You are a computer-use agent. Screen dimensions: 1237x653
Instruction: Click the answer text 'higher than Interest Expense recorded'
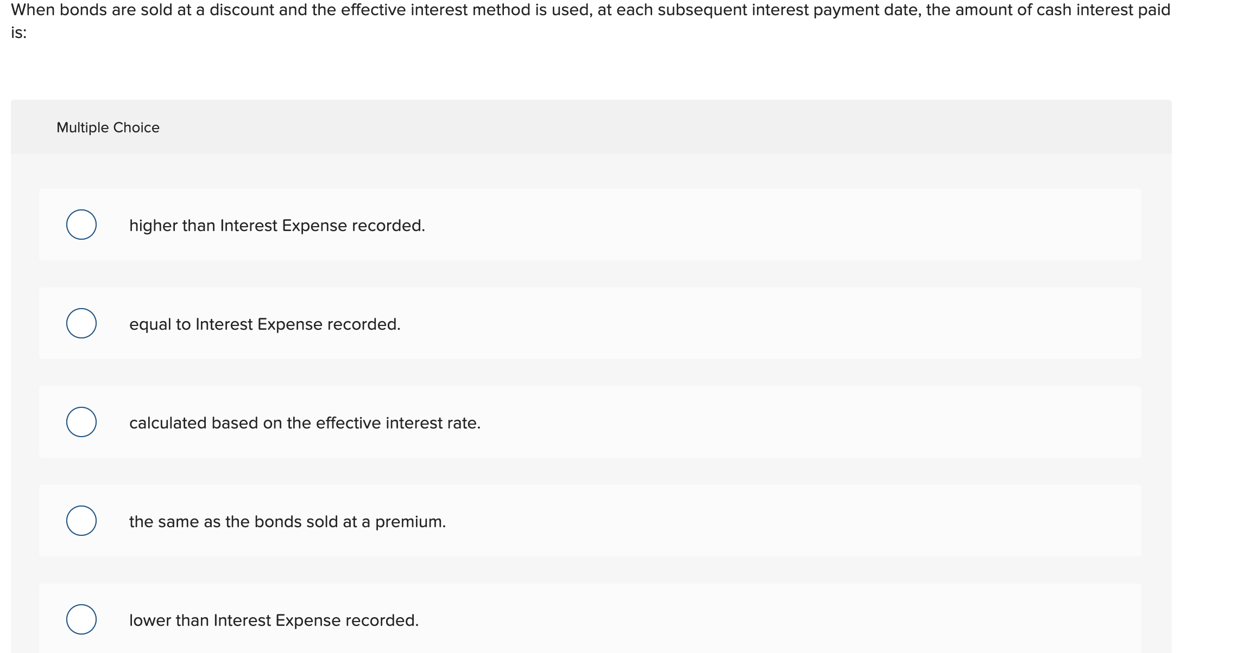coord(276,225)
